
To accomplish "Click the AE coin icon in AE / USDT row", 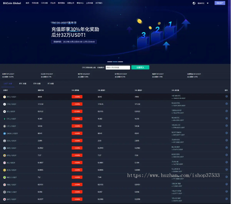I will 4,163.
